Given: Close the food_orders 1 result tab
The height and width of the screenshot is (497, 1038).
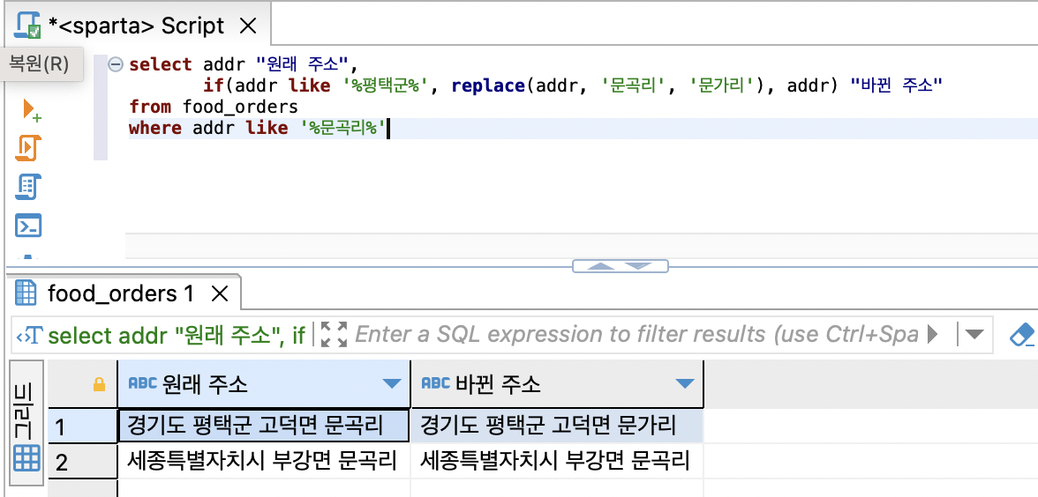Looking at the screenshot, I should [x=219, y=293].
